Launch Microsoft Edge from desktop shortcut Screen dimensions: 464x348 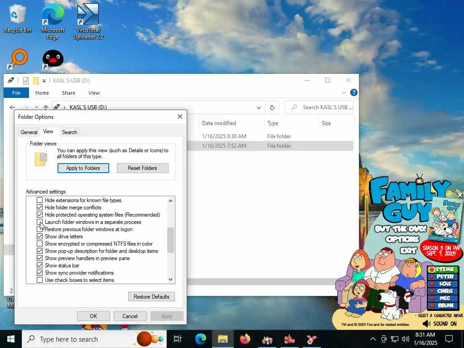53,22
